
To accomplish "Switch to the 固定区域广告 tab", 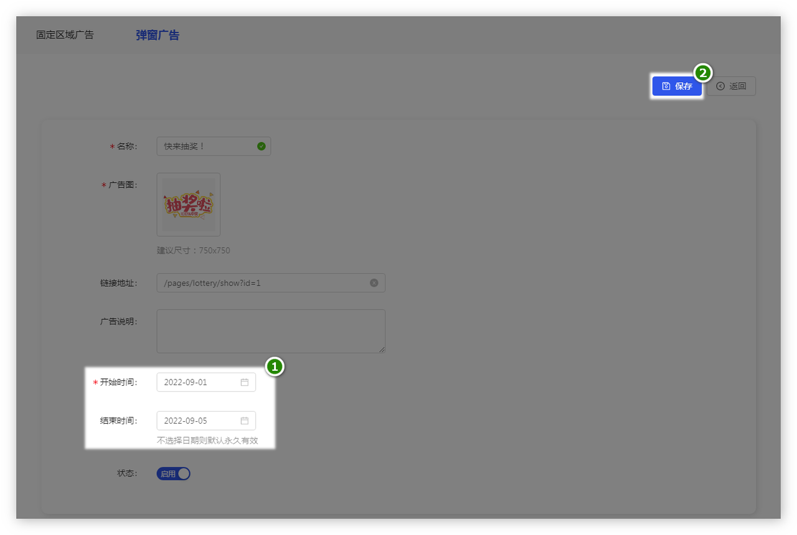I will pyautogui.click(x=65, y=35).
